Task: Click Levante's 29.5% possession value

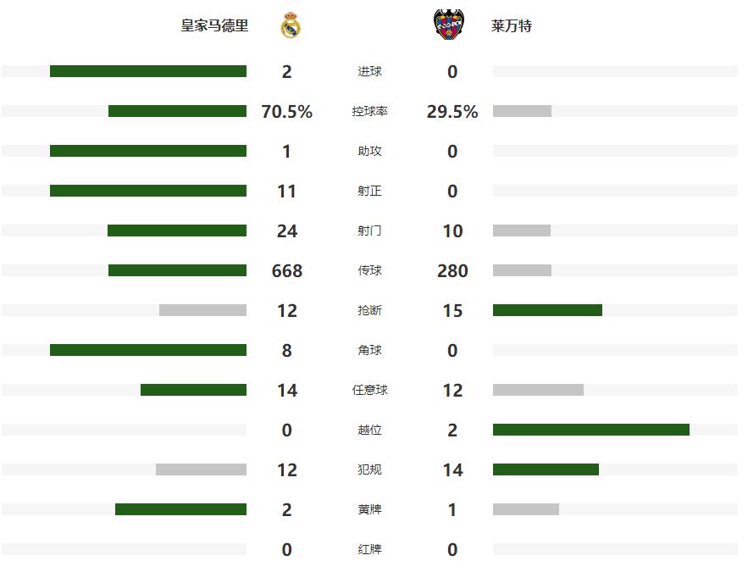Action: [x=452, y=112]
